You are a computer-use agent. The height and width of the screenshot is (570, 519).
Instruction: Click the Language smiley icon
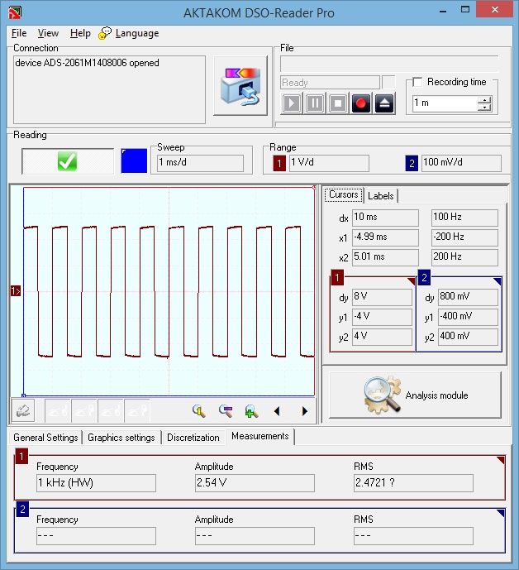[105, 33]
